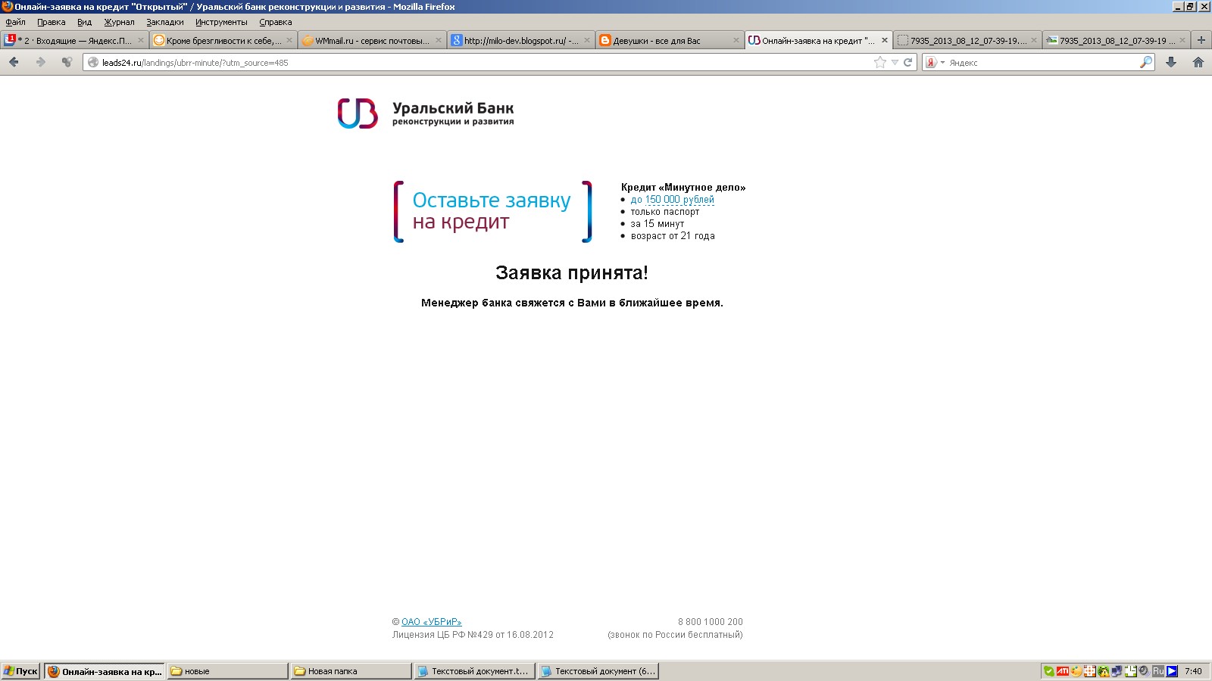This screenshot has width=1212, height=681.
Task: Click the paint palette tray icon
Action: pyautogui.click(x=1076, y=671)
